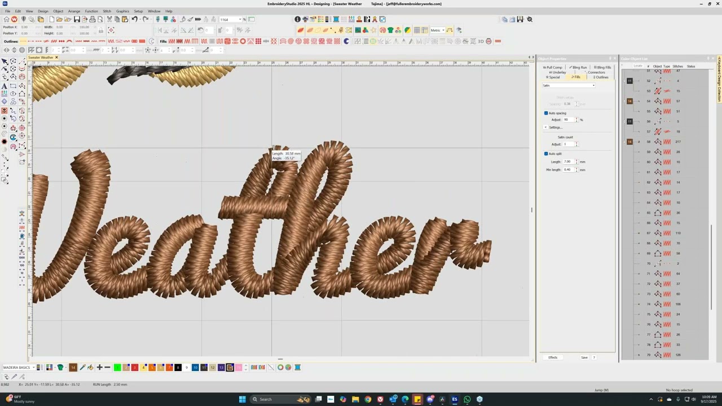
Task: Select the green color 1 swatch
Action: point(117,368)
